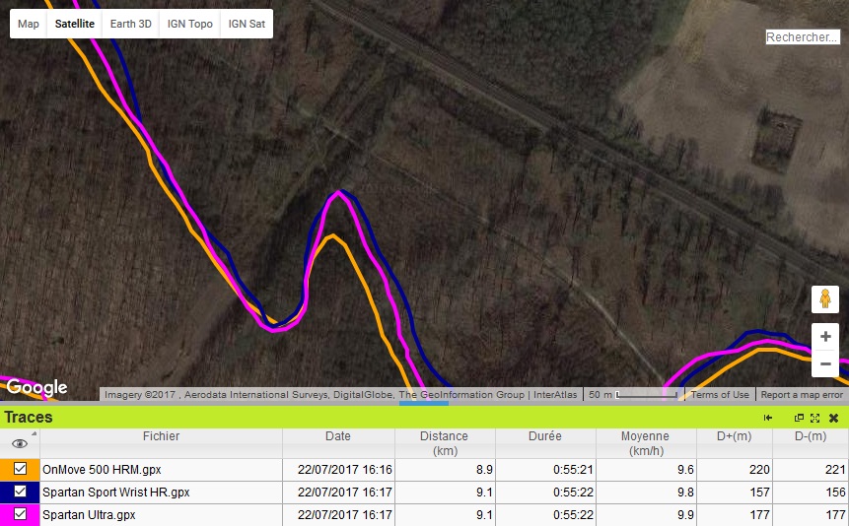Viewport: 849px width, 526px height.
Task: Click the Google logo on the map
Action: (x=36, y=387)
